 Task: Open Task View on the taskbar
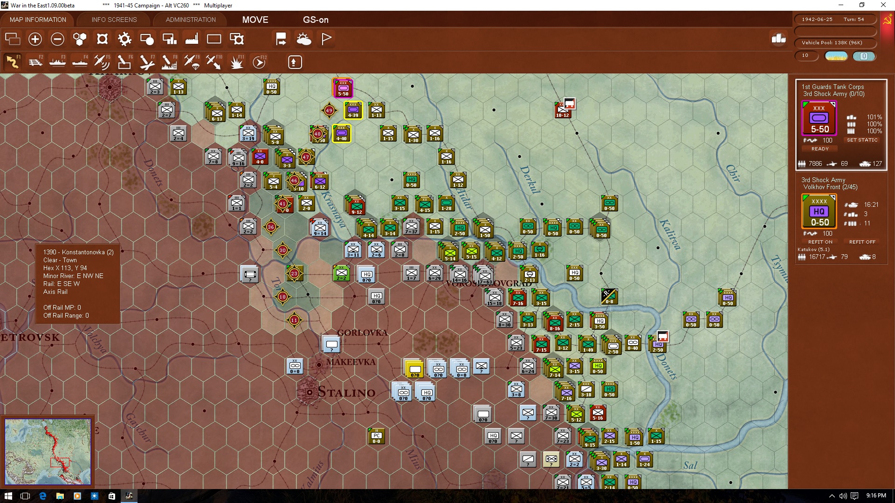click(x=25, y=496)
